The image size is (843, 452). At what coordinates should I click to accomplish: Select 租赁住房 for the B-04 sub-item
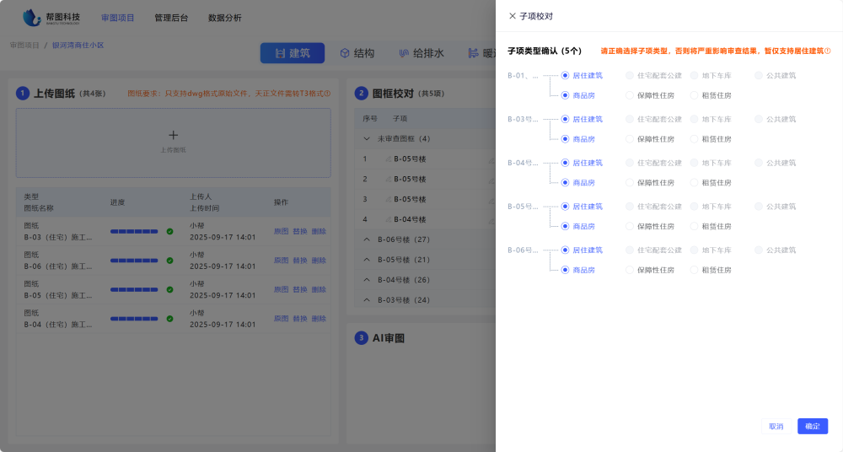(x=694, y=183)
